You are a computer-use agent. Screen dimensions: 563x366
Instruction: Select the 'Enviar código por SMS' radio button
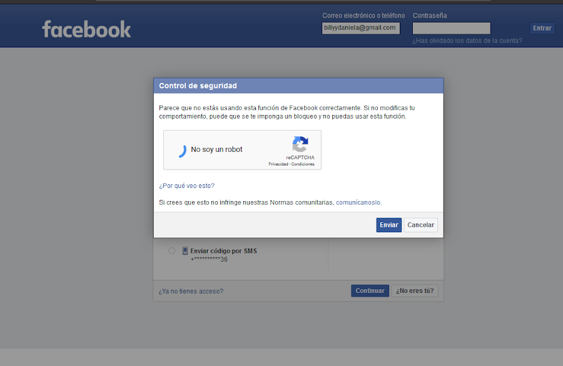tap(171, 250)
